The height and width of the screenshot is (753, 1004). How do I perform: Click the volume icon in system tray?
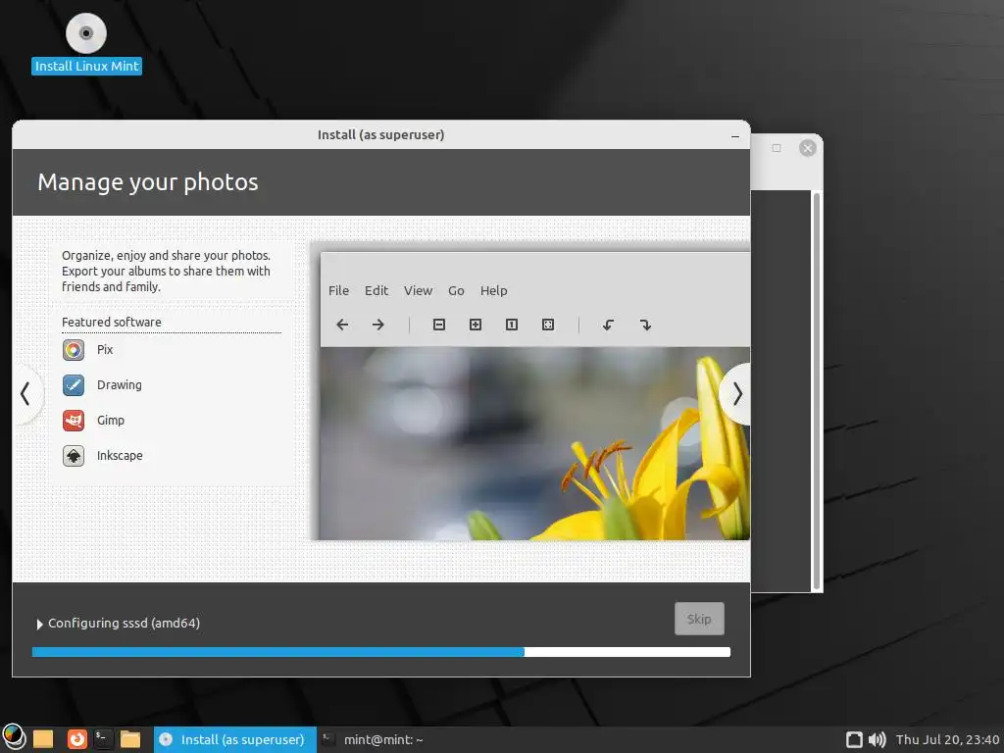coord(878,739)
